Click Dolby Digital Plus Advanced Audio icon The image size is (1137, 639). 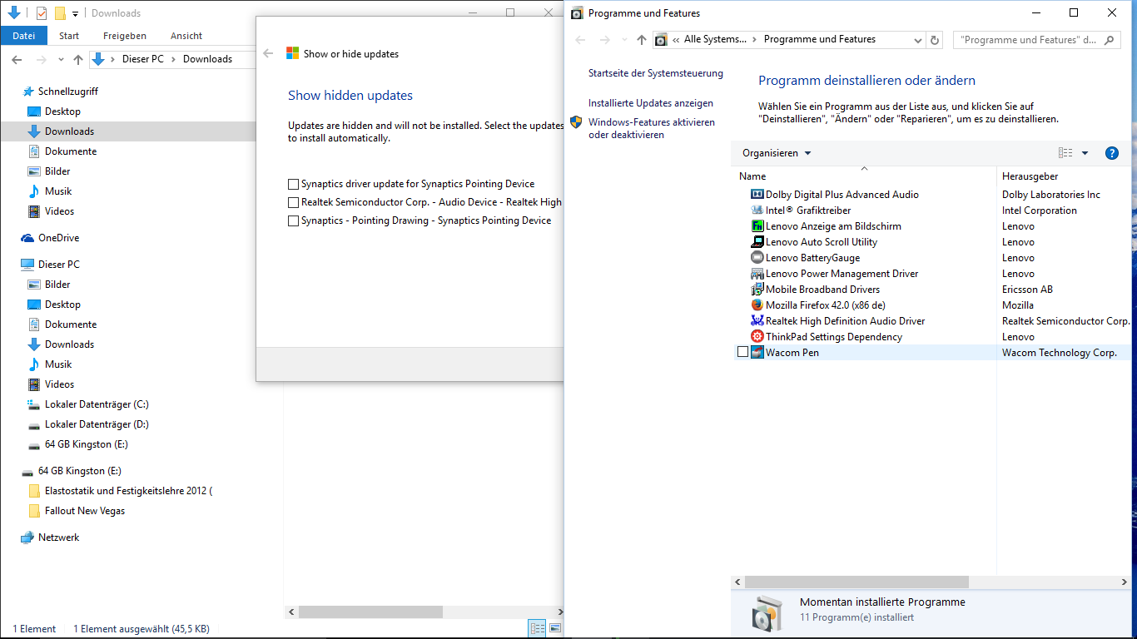757,195
